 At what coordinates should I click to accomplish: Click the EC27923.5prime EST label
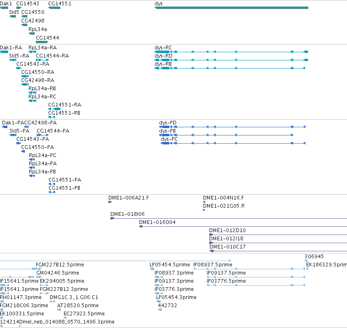point(84,314)
